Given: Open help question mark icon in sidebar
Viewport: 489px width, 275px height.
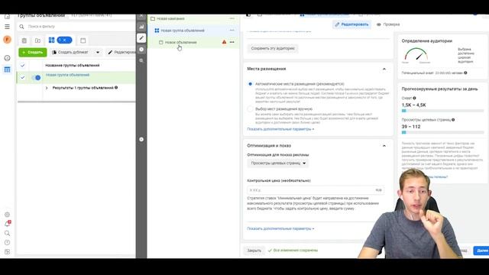Looking at the screenshot, I should pos(7,243).
